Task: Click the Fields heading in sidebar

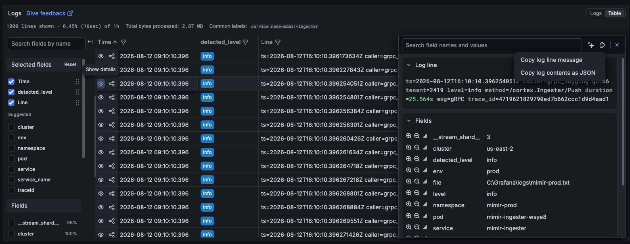Action: pyautogui.click(x=19, y=206)
